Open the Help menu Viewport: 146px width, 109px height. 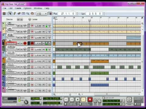47,8
